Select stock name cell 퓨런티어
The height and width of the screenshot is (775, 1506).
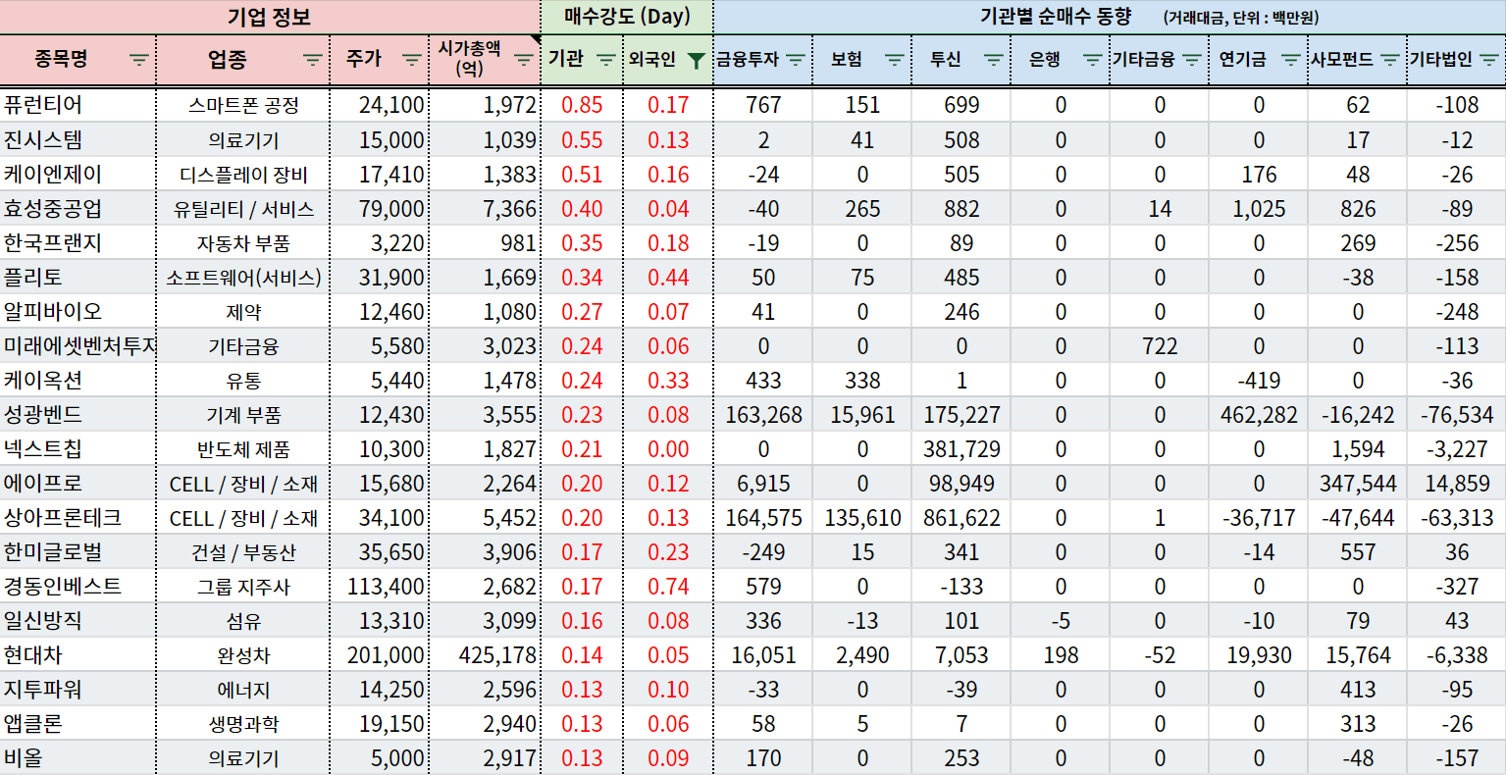click(x=78, y=105)
